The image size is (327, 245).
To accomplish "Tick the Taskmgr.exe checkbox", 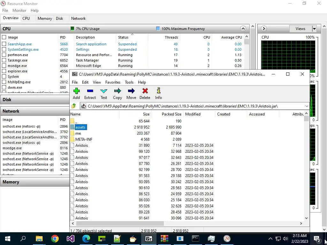I will tap(4, 60).
